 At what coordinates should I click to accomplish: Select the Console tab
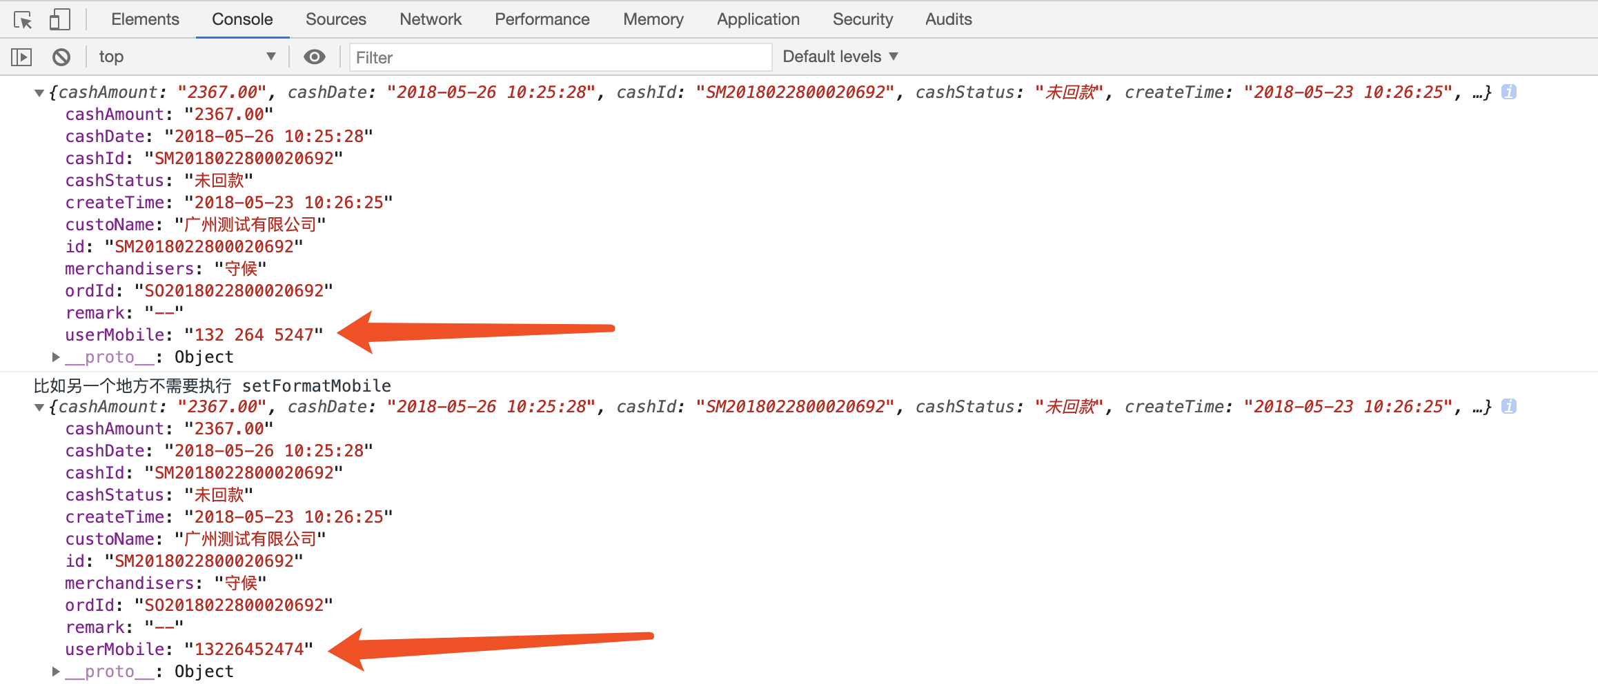(x=242, y=19)
